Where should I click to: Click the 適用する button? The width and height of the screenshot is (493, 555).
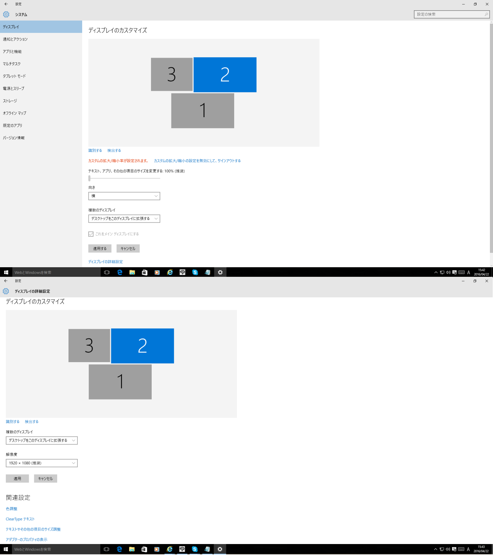coord(100,248)
